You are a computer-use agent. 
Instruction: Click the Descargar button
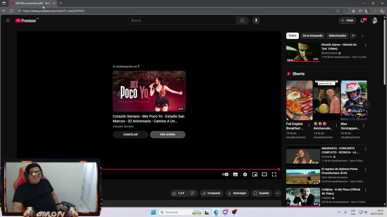pyautogui.click(x=237, y=193)
